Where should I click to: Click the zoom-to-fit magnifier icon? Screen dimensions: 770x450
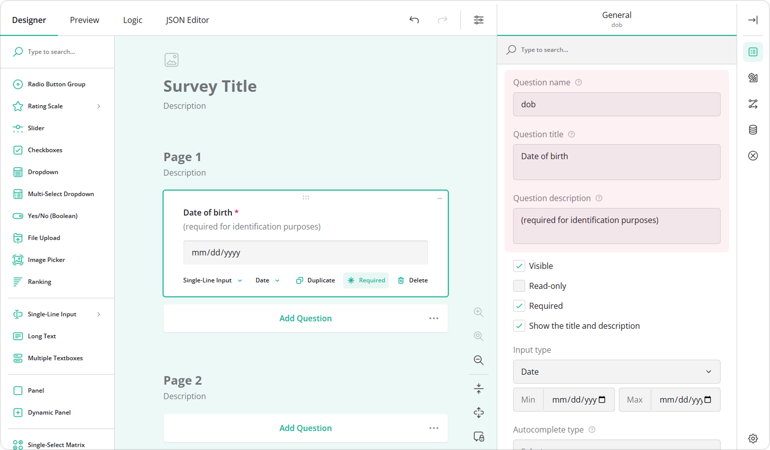478,336
